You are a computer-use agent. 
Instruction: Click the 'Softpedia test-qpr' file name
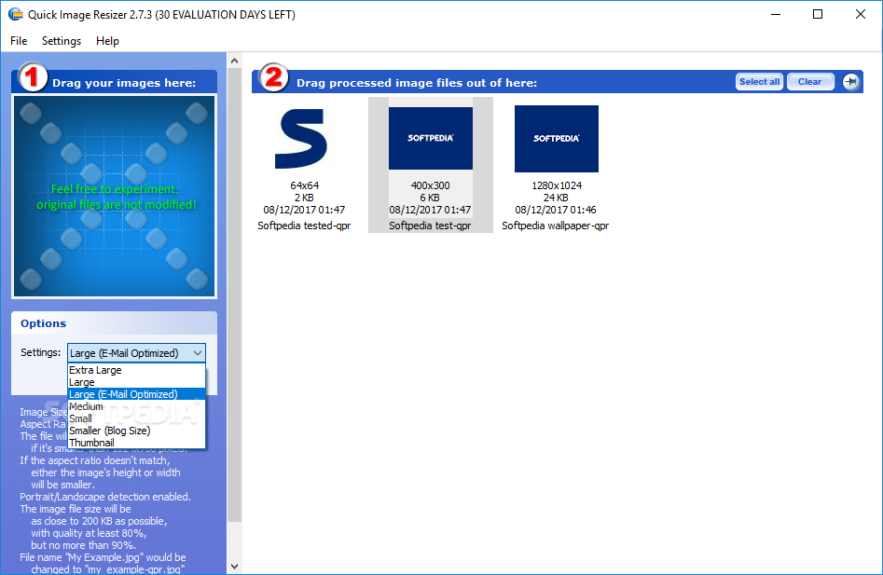[x=430, y=226]
